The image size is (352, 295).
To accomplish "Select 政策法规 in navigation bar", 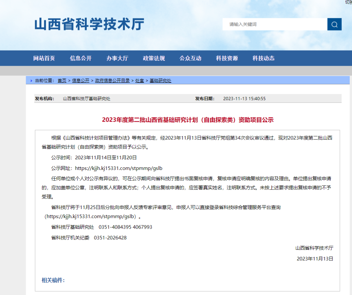I will click(x=154, y=58).
